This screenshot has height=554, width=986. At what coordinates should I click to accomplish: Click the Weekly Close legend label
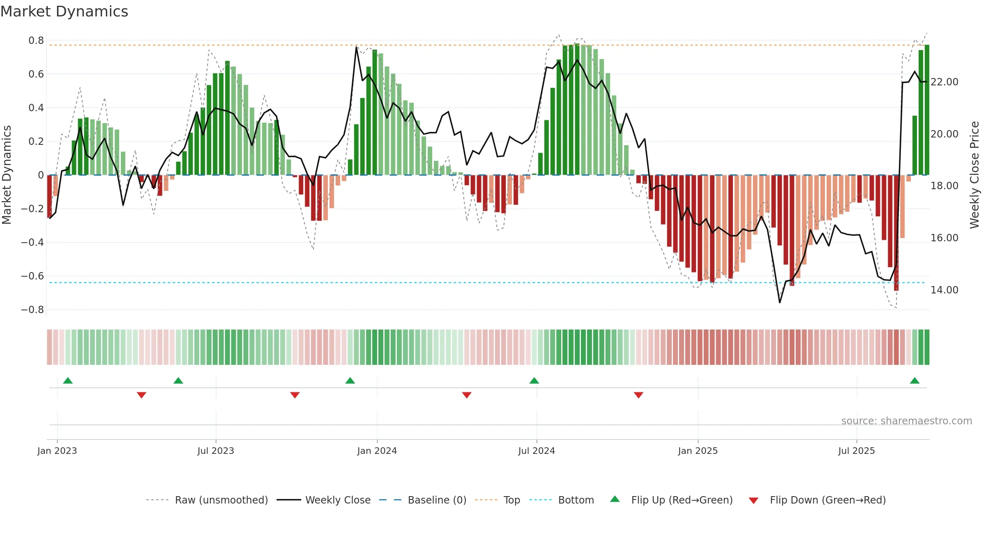click(338, 500)
